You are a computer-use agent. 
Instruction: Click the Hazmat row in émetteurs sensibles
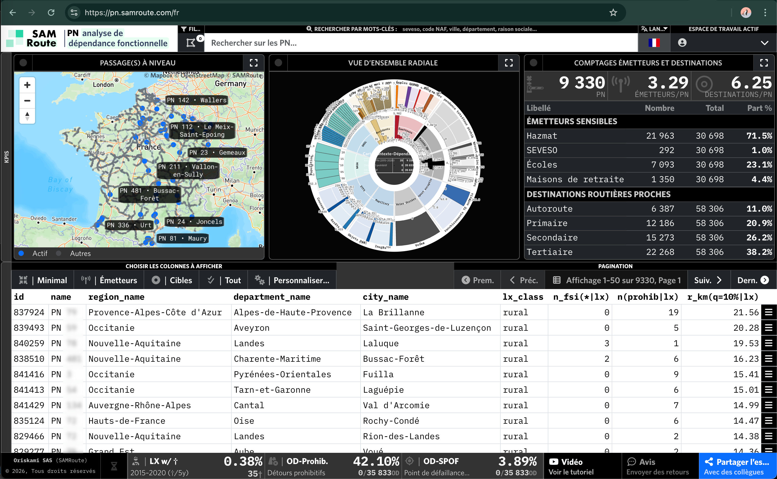649,136
